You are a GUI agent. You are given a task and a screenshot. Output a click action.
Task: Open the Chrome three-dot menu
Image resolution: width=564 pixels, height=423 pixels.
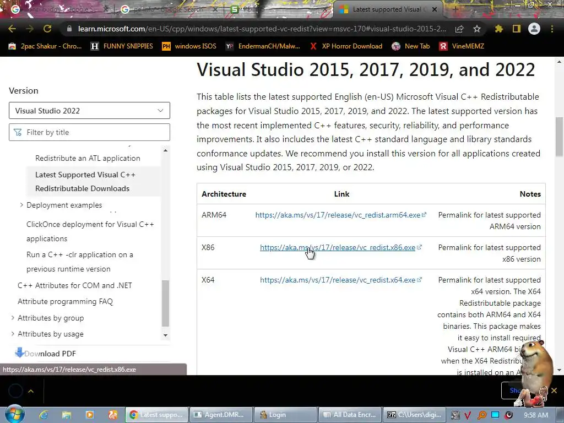[x=552, y=29]
